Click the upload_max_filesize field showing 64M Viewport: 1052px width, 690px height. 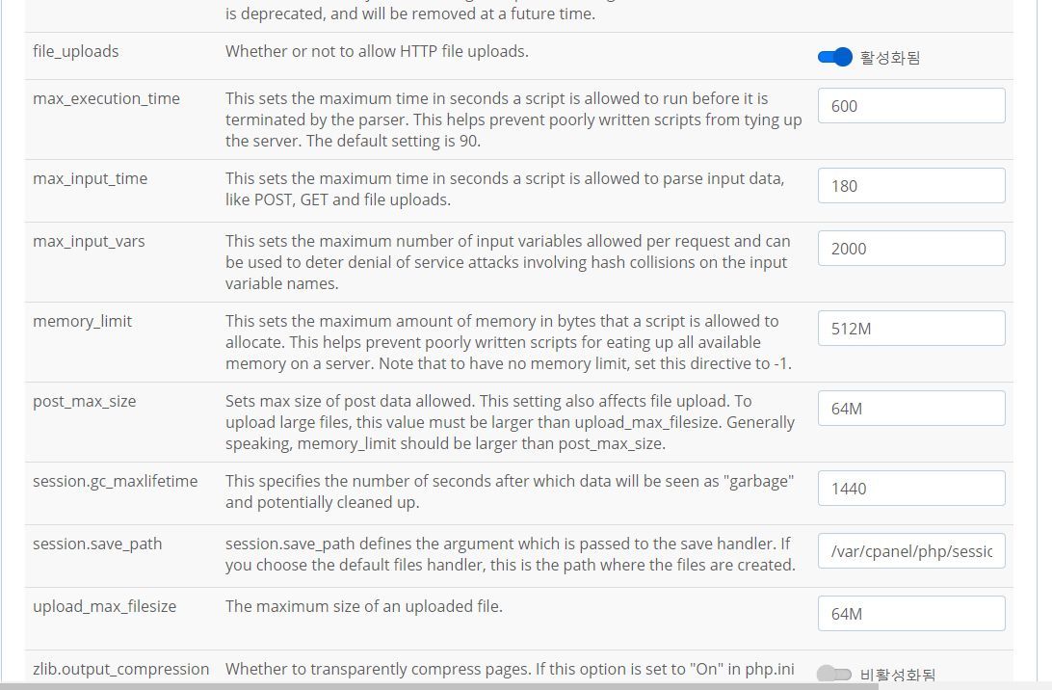909,613
